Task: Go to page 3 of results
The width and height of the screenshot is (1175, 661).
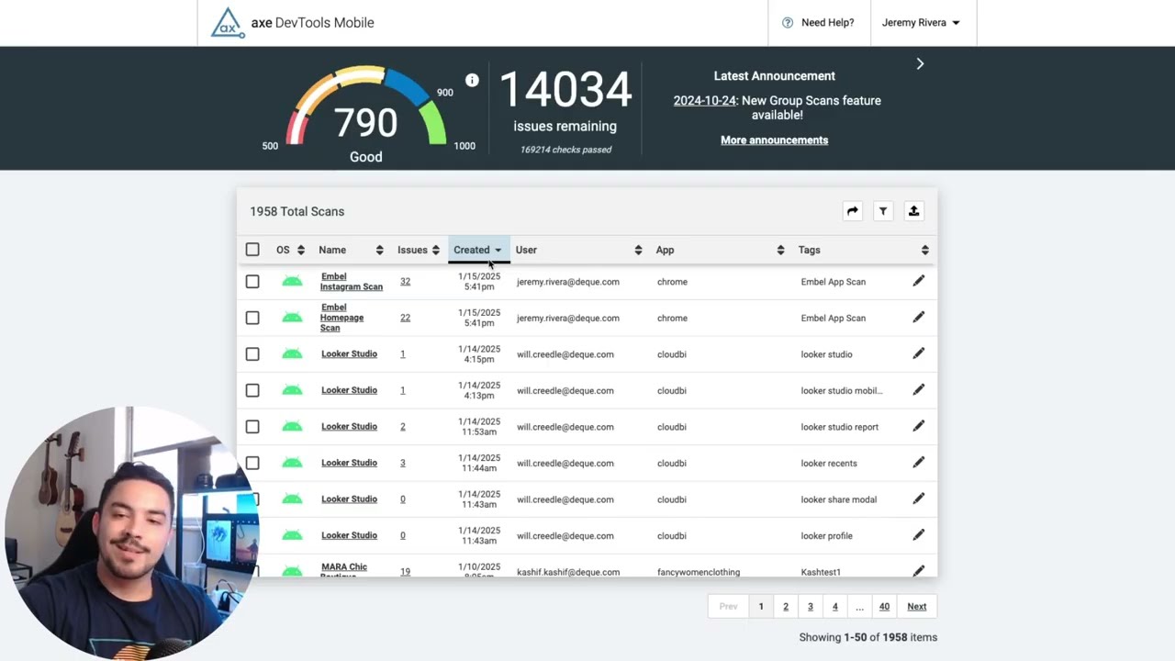Action: pos(811,606)
